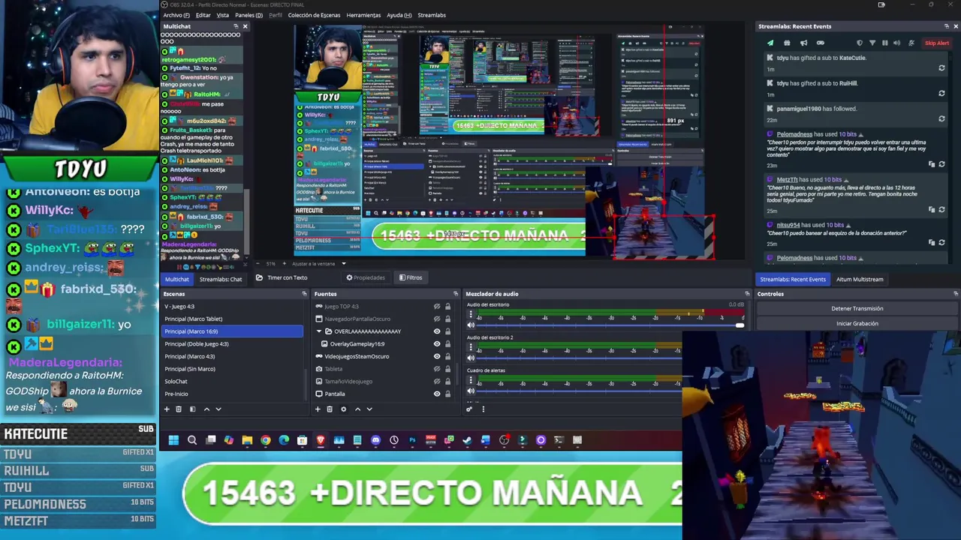The height and width of the screenshot is (540, 961).
Task: Open the Colección de Escenas menu
Action: (314, 15)
